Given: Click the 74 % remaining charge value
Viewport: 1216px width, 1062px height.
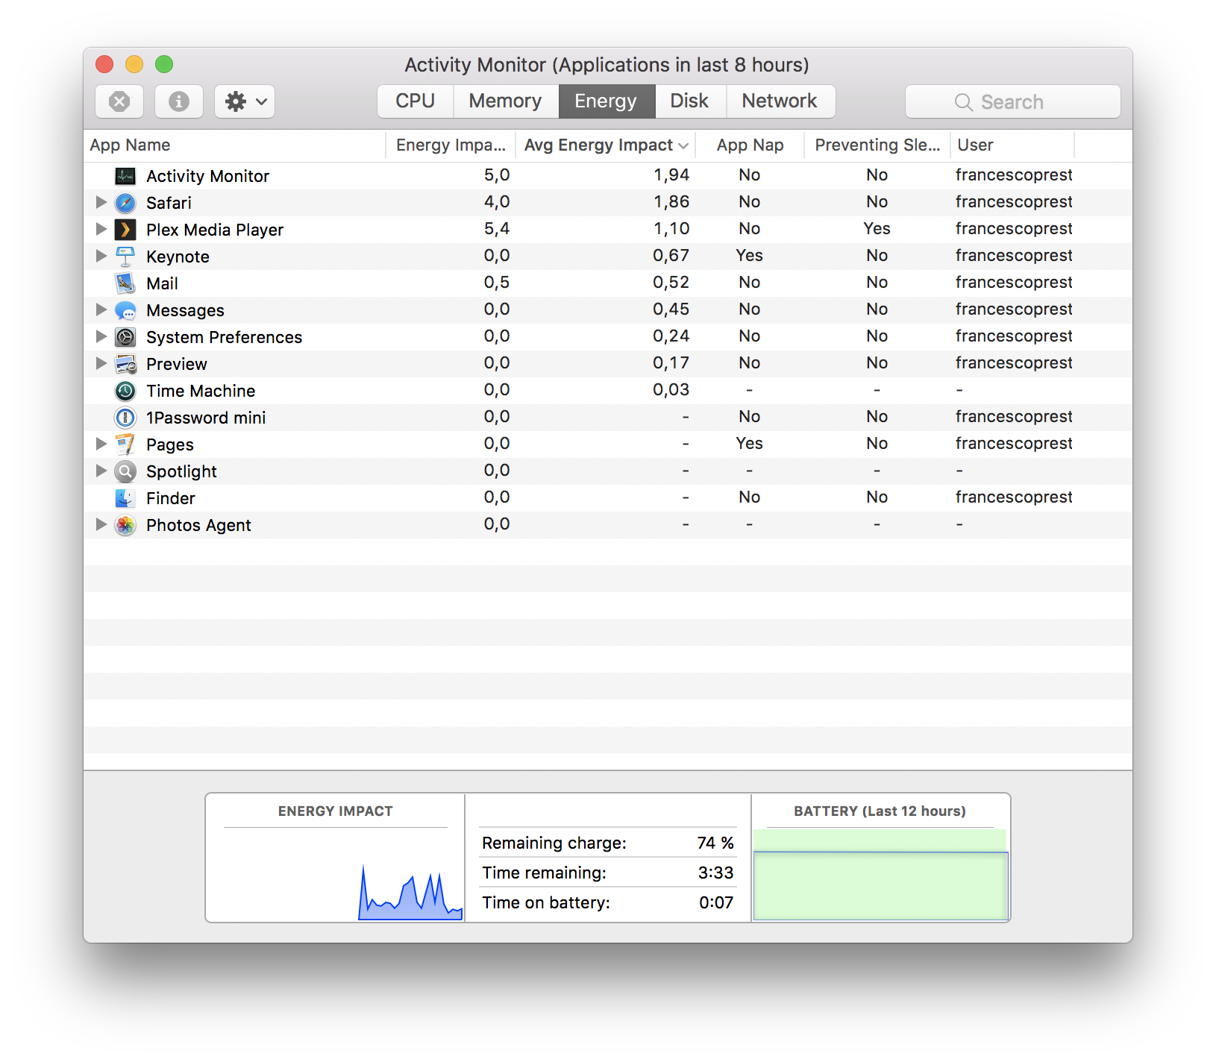Looking at the screenshot, I should pyautogui.click(x=715, y=843).
